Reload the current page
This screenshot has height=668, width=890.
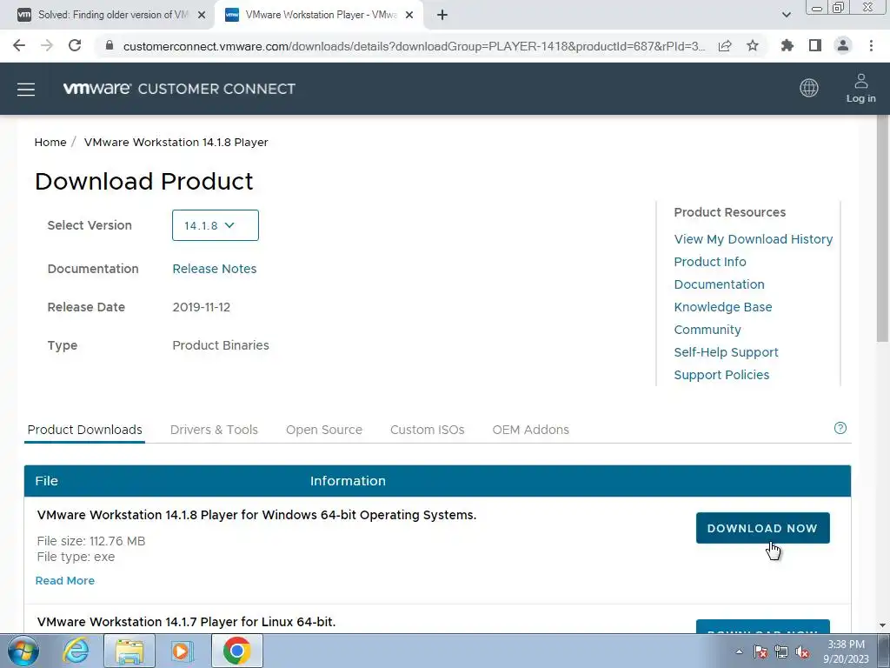pos(75,45)
